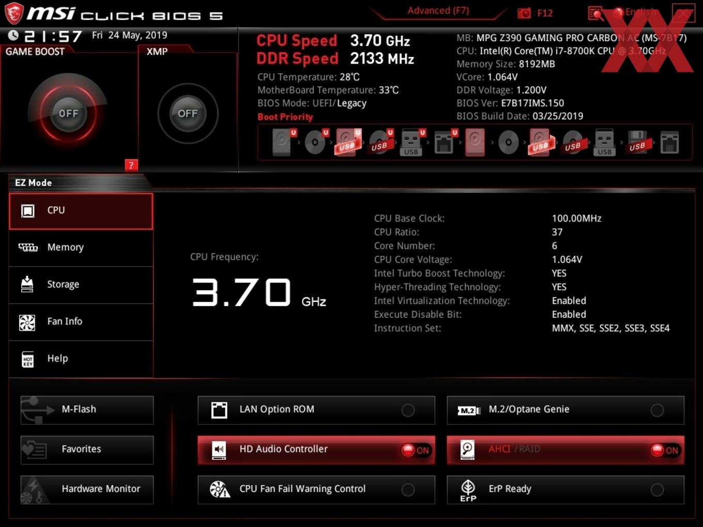This screenshot has width=703, height=527.
Task: Click the Hyper-Threading Technology YES value
Action: click(559, 287)
